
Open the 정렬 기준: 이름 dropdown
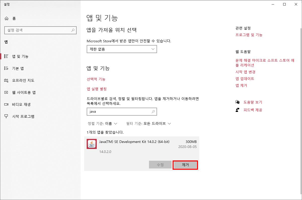tap(103, 123)
